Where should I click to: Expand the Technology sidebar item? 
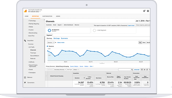[x=32, y=21]
